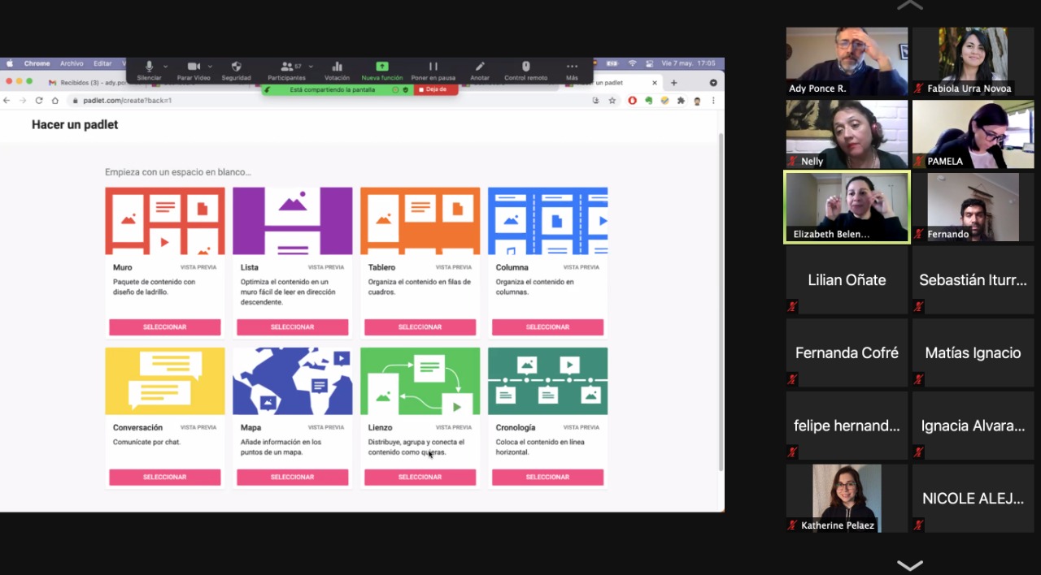Bookmark this page with the star
This screenshot has height=575, width=1041.
(x=612, y=101)
